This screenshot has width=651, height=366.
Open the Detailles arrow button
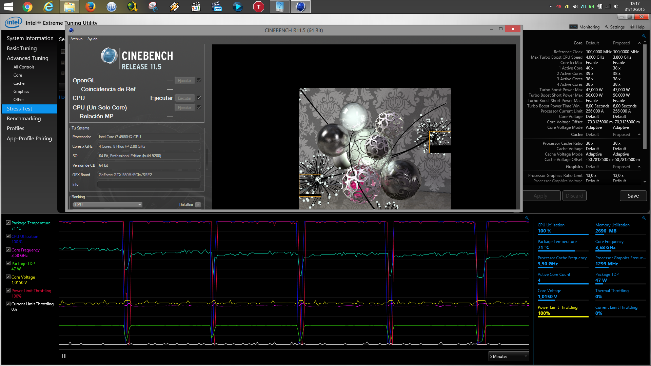(x=198, y=205)
